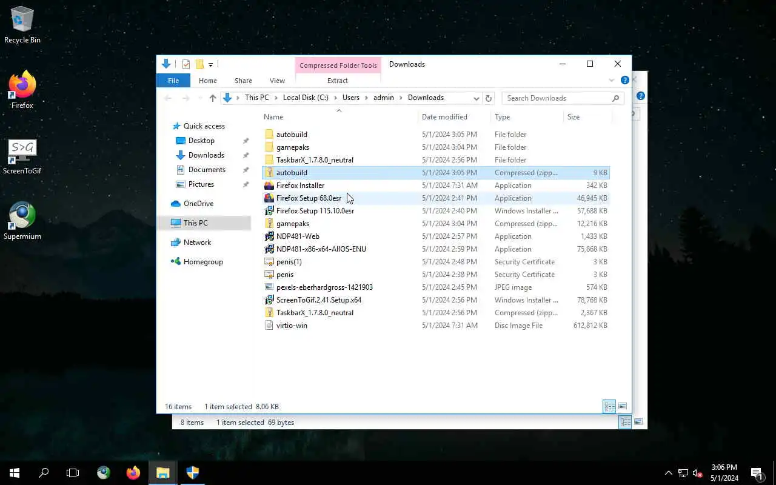Image resolution: width=776 pixels, height=485 pixels.
Task: Select Pictures in navigation pane
Action: coord(201,184)
